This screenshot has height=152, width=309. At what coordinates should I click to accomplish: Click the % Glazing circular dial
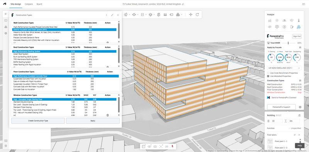tap(272, 57)
